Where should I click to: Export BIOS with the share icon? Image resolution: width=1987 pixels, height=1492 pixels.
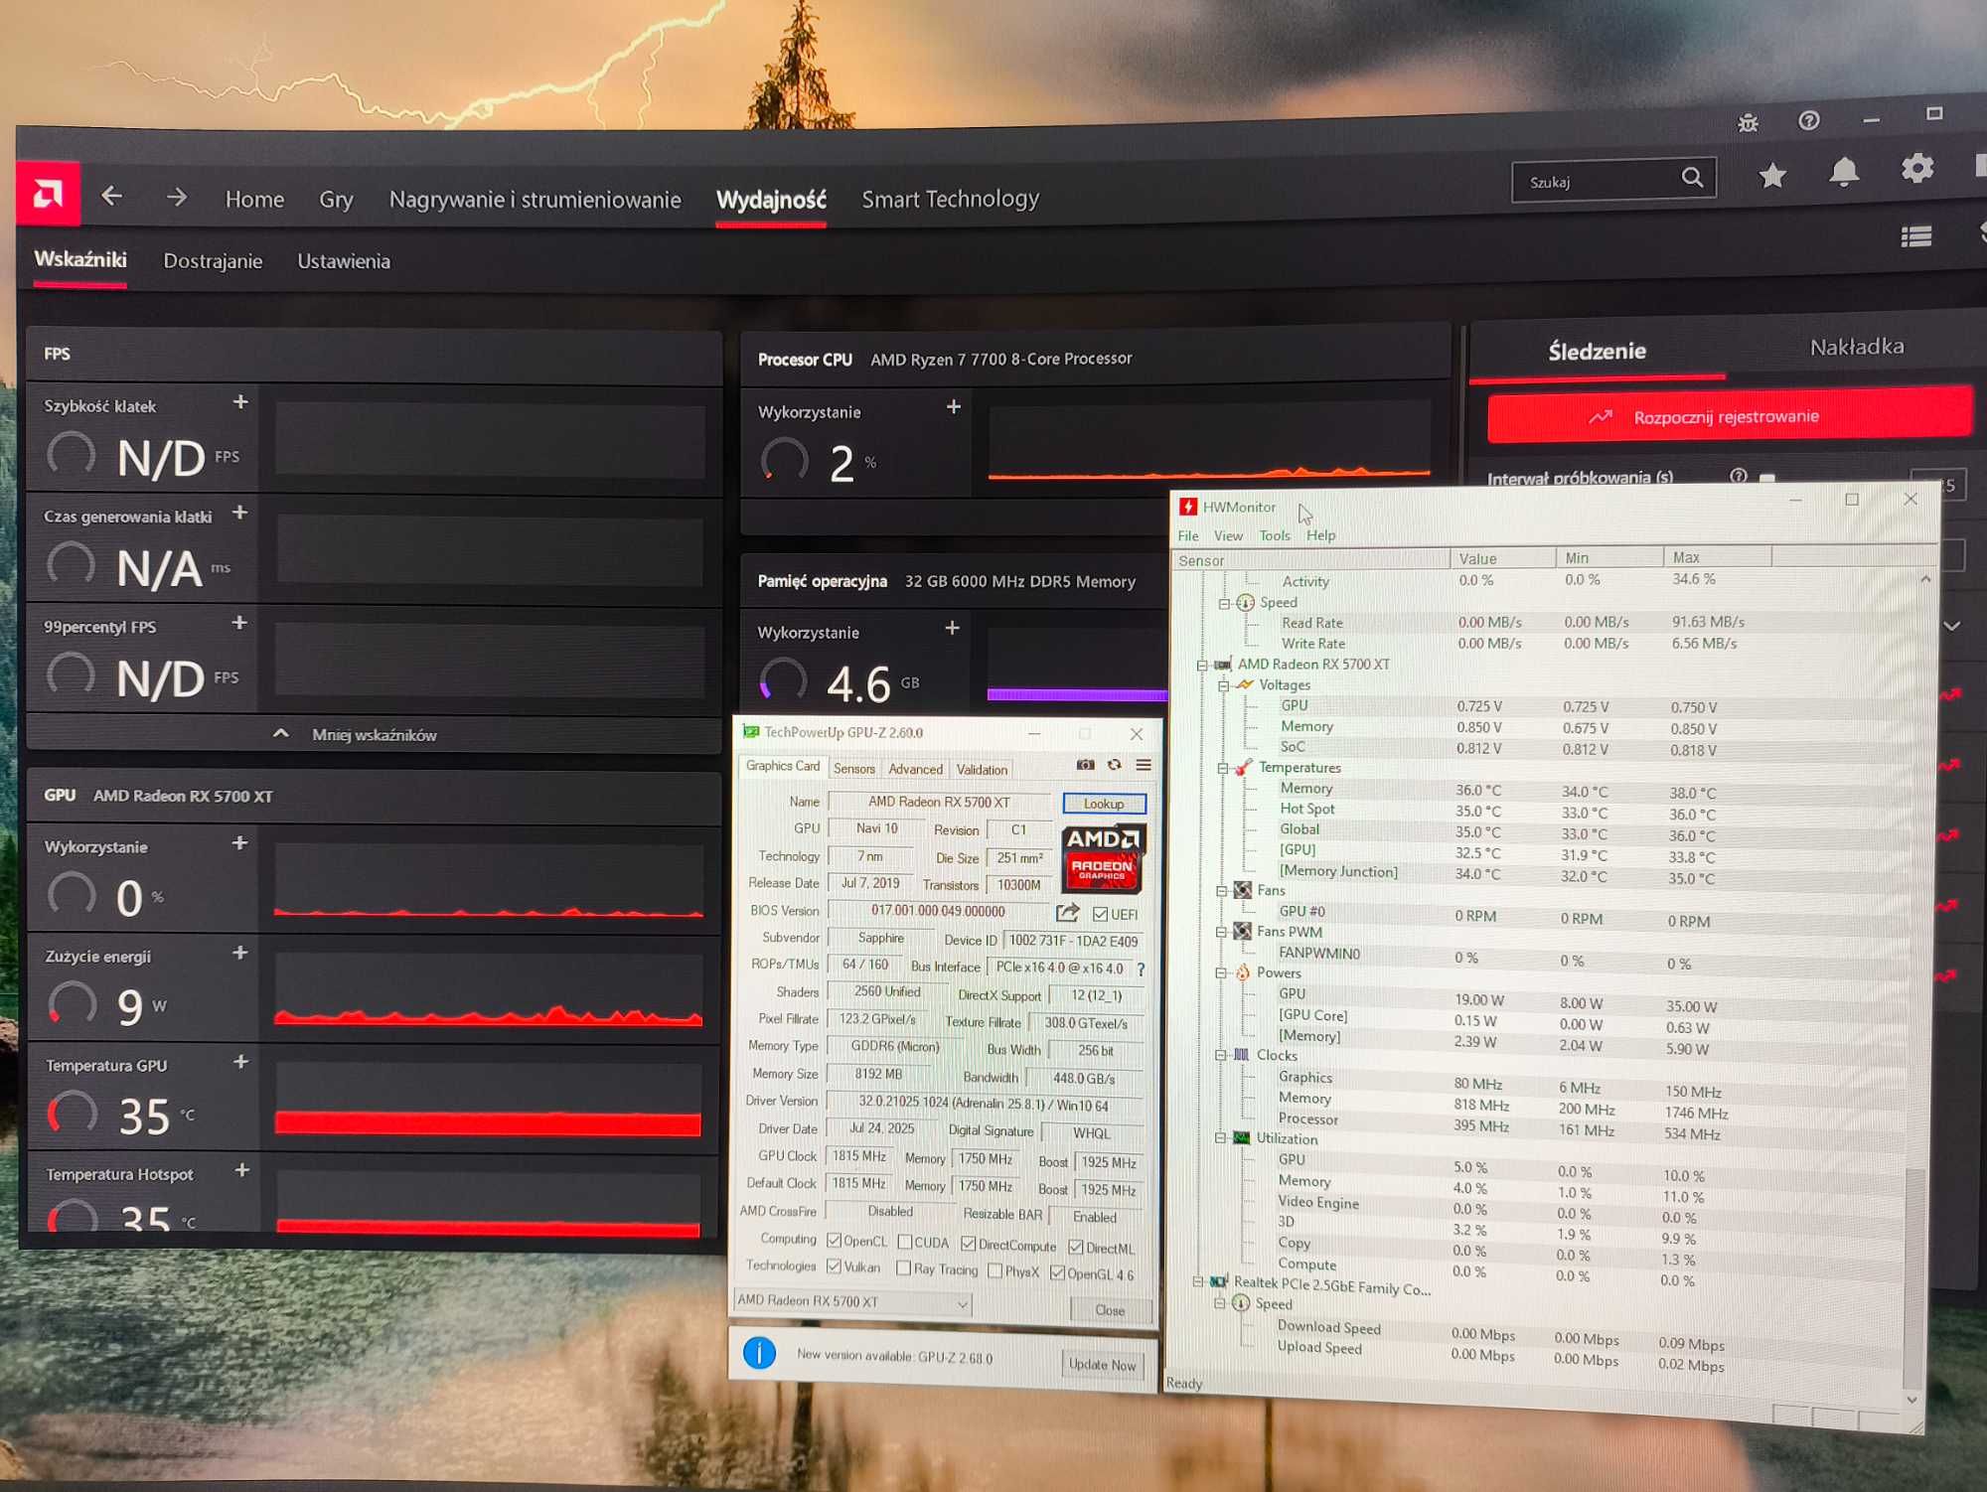tap(1068, 912)
